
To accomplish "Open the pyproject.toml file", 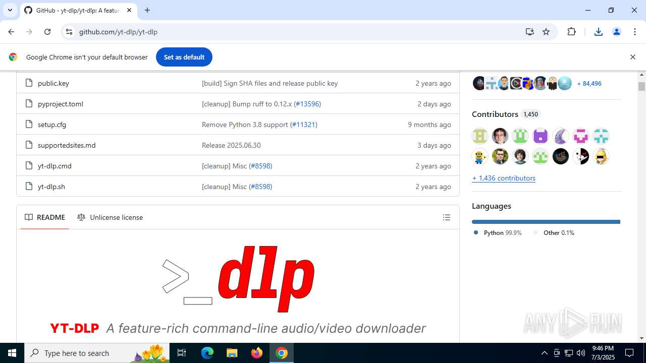I will [x=61, y=104].
